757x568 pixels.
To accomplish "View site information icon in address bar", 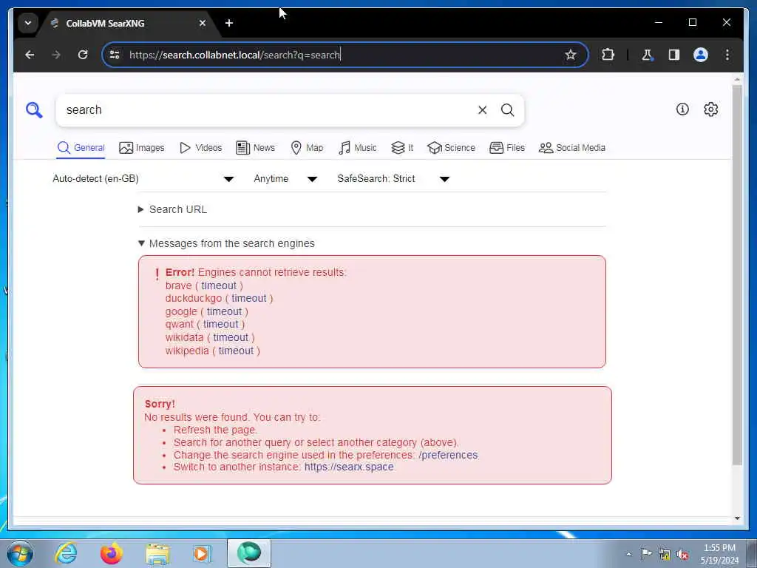I will click(x=115, y=55).
